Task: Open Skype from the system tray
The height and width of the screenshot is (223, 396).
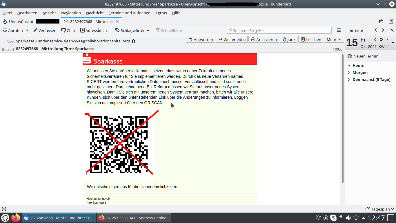Action: coord(333,218)
